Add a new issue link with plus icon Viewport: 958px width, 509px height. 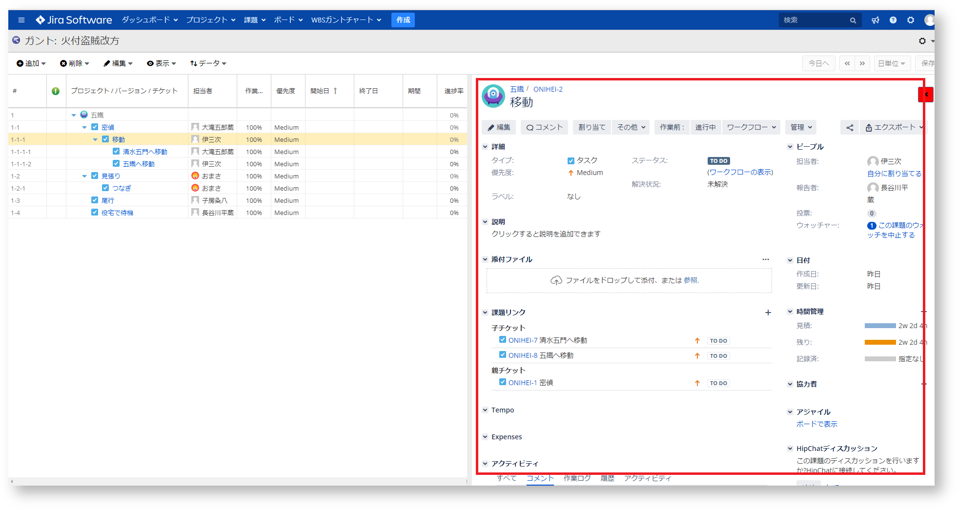(x=768, y=313)
